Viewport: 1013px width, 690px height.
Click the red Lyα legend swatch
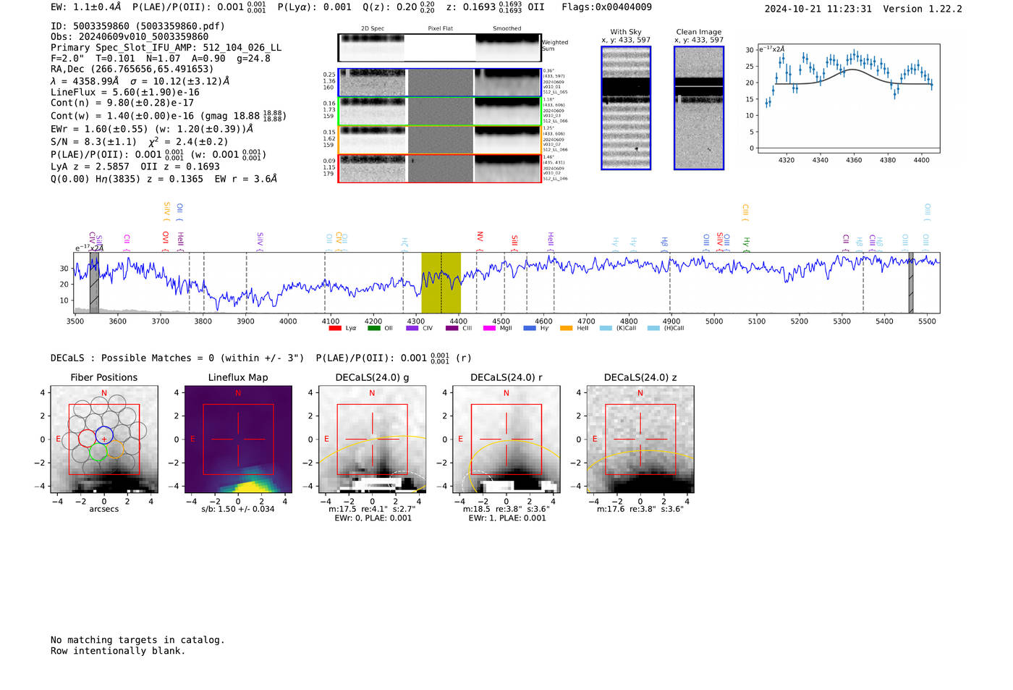[x=335, y=328]
